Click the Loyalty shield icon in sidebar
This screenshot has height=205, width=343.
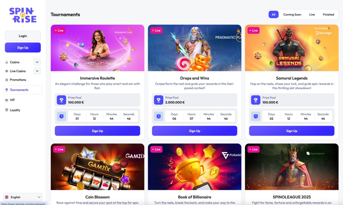(x=7, y=110)
